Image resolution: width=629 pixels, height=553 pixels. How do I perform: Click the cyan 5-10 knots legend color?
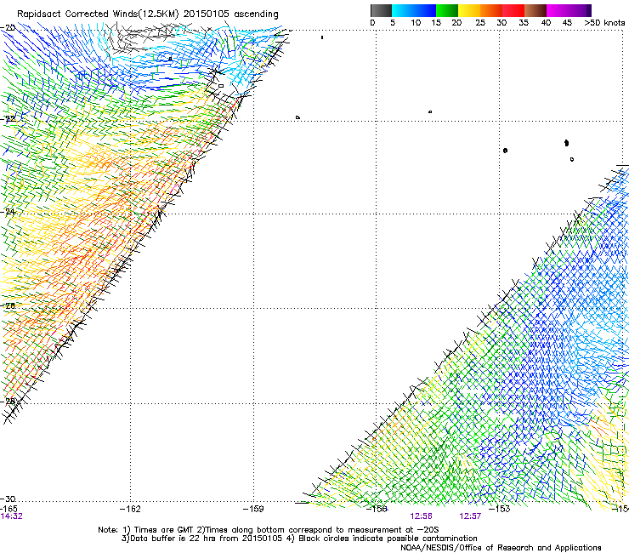(x=403, y=10)
